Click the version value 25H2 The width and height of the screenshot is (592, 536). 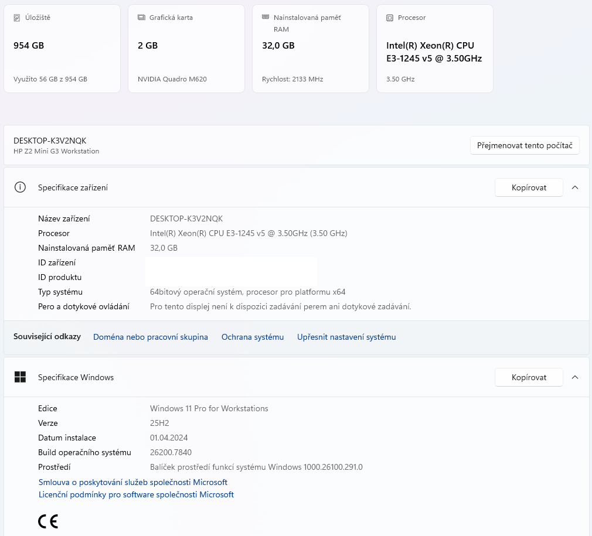[x=159, y=423]
